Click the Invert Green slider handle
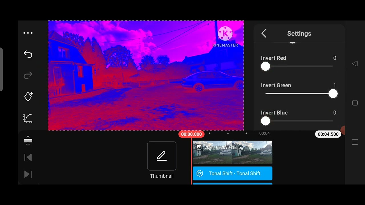365x205 pixels. click(333, 94)
